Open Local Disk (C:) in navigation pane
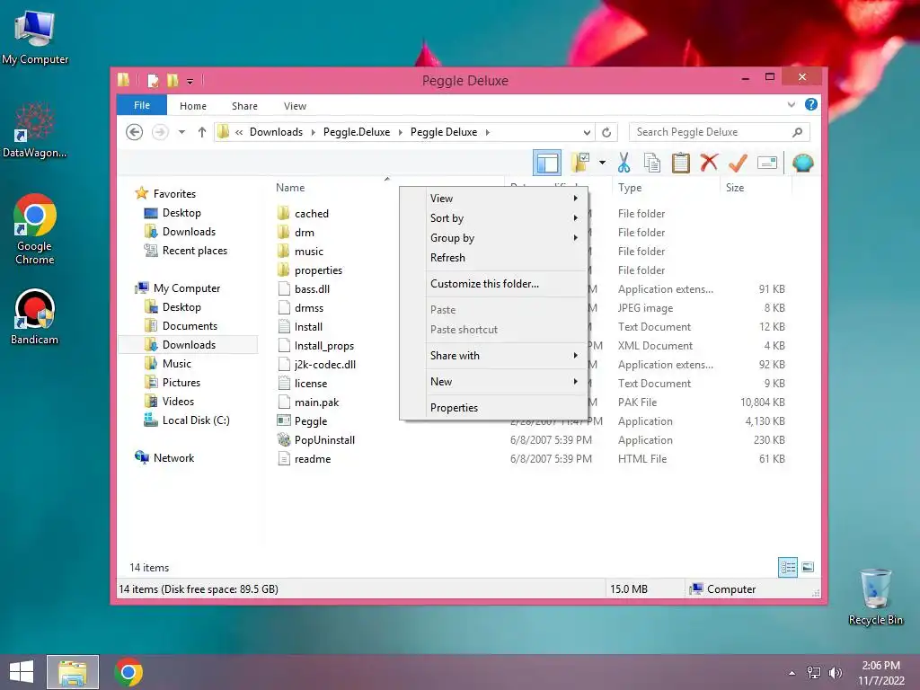The width and height of the screenshot is (920, 690). point(195,420)
